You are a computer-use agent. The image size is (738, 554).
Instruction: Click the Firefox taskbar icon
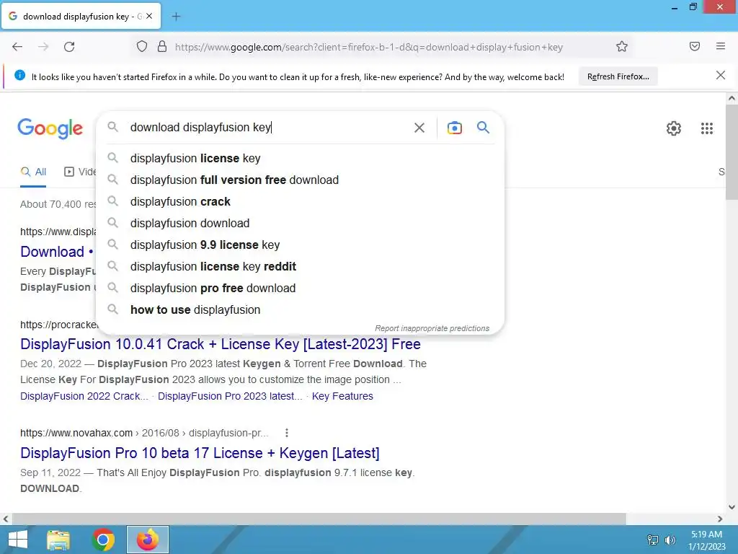pos(147,540)
